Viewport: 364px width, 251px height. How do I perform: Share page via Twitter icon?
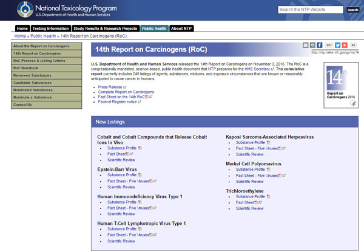[x=338, y=46]
